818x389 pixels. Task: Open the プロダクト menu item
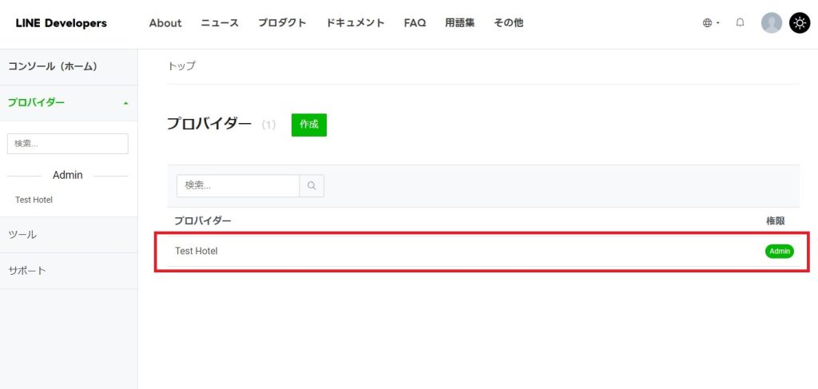(x=282, y=23)
